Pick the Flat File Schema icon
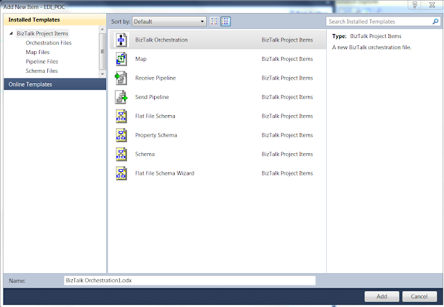Viewport: 444px width, 307px height. 121,116
